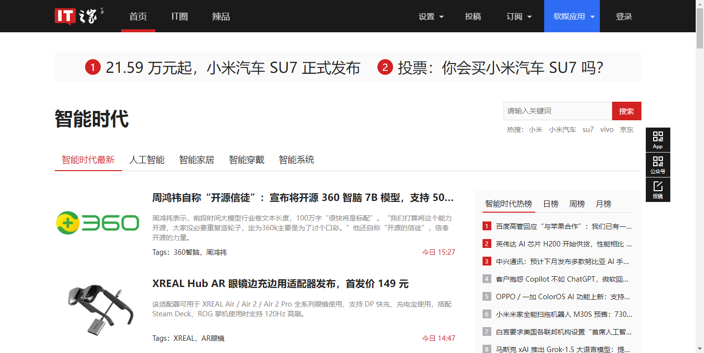Open the 周鸿祎 开源信徒 article title
The width and height of the screenshot is (704, 353).
point(303,198)
